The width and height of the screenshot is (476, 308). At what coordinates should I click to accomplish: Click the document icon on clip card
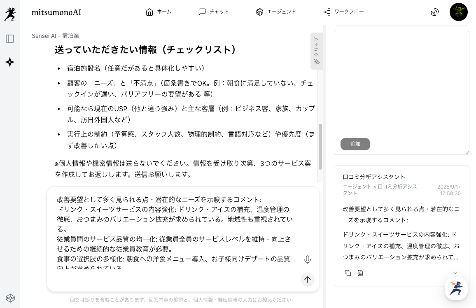[x=360, y=273]
